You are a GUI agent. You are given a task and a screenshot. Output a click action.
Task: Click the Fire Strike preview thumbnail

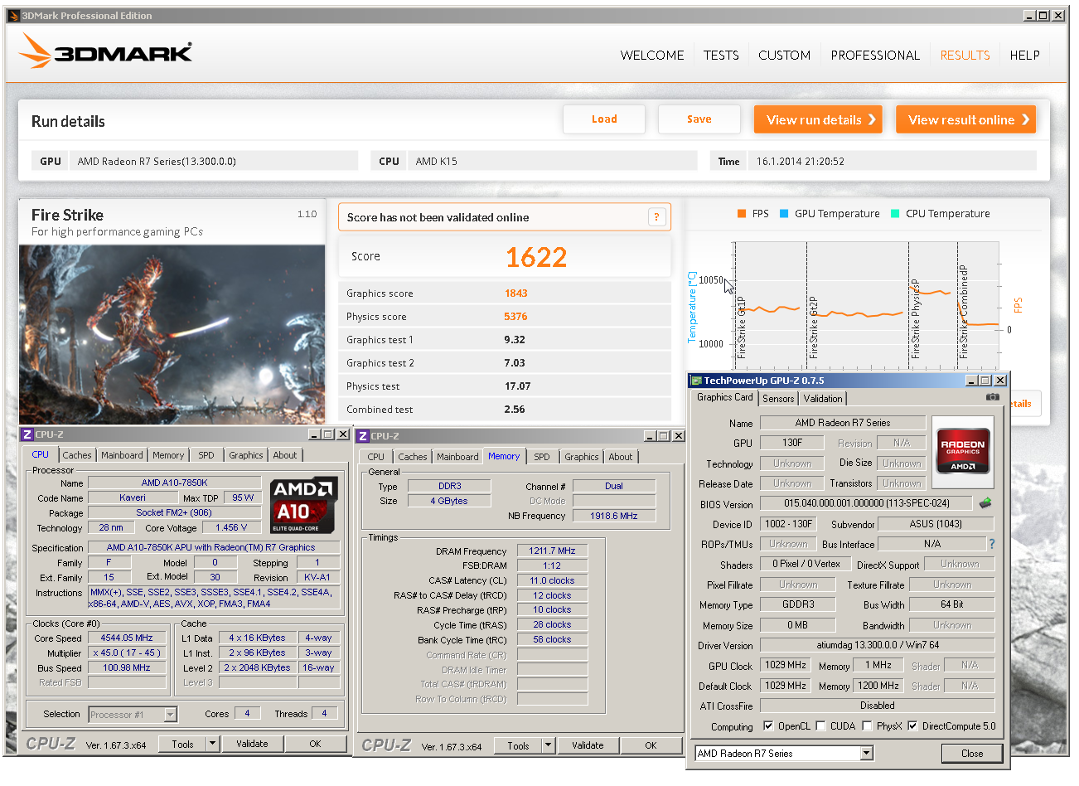172,335
